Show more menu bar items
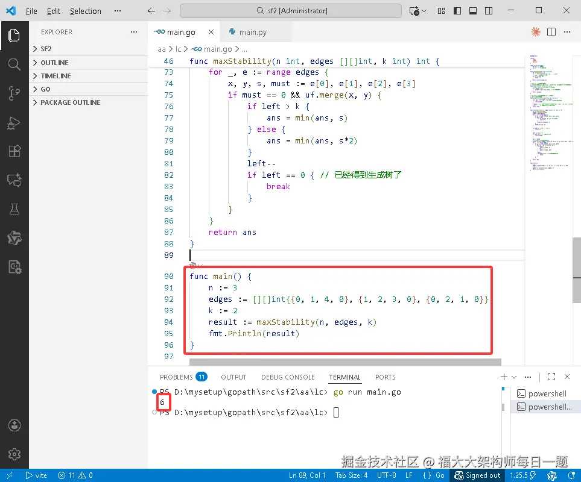Screen dimensions: 581x482 tap(118, 11)
